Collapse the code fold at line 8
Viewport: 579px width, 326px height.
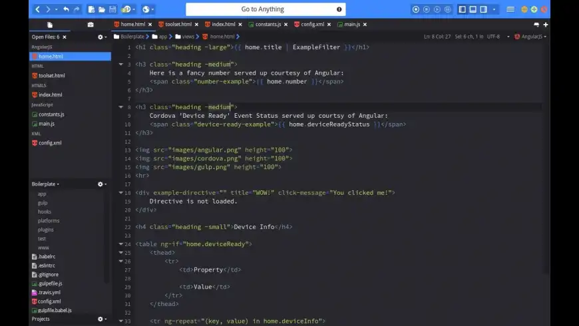point(120,107)
